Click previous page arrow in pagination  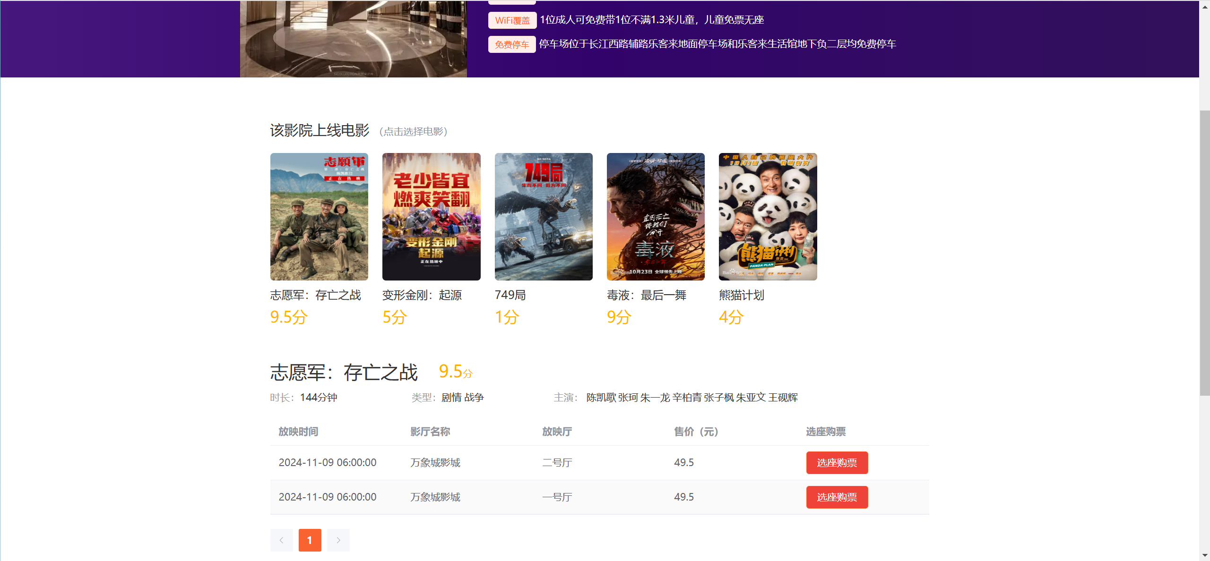[282, 540]
